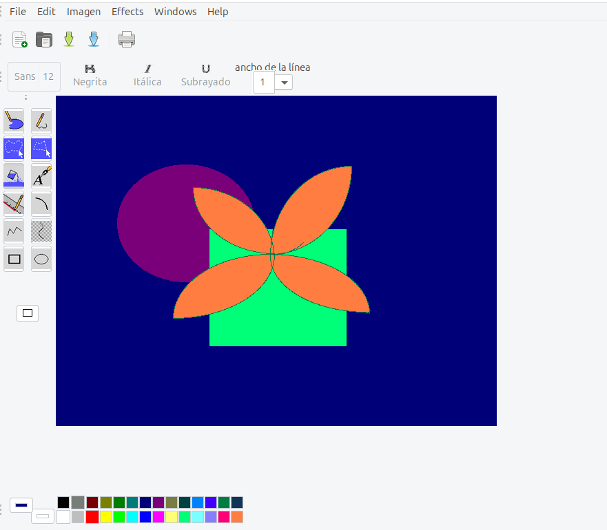Viewport: 607px width, 530px height.
Task: Toggle Subrayado underline formatting
Action: point(205,76)
